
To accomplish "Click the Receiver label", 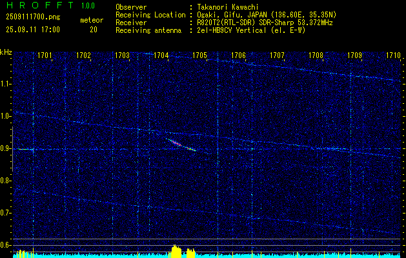I will tap(131, 23).
